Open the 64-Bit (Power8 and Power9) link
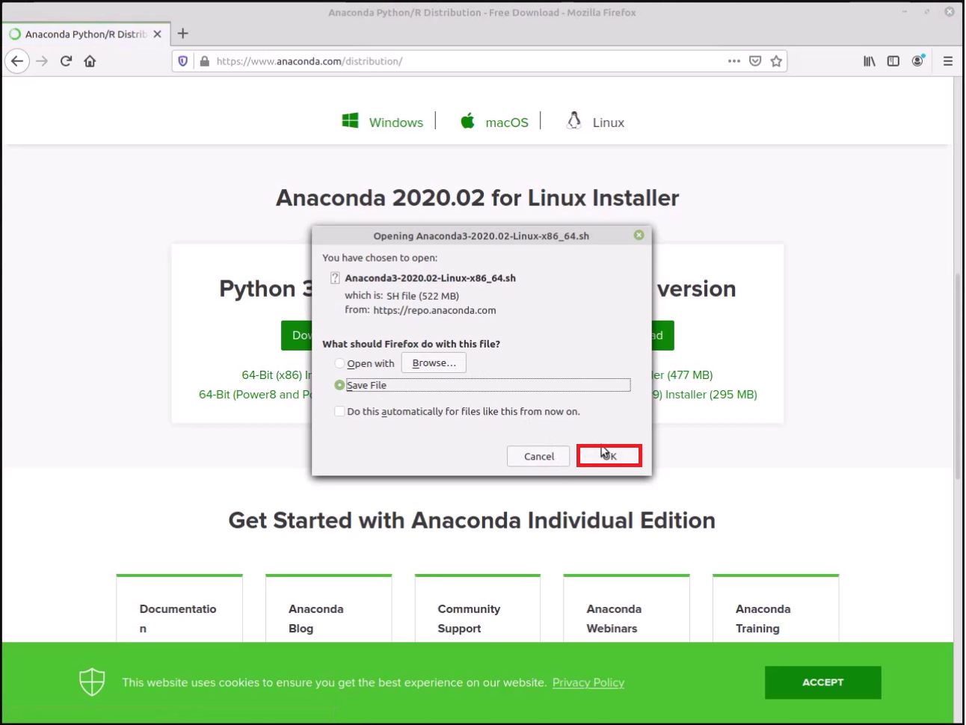This screenshot has width=966, height=725. 255,395
